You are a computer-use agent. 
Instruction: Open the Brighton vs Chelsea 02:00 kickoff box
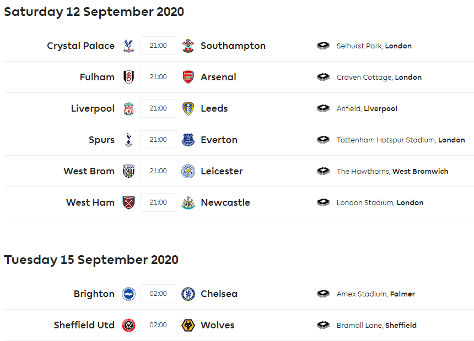tap(158, 294)
